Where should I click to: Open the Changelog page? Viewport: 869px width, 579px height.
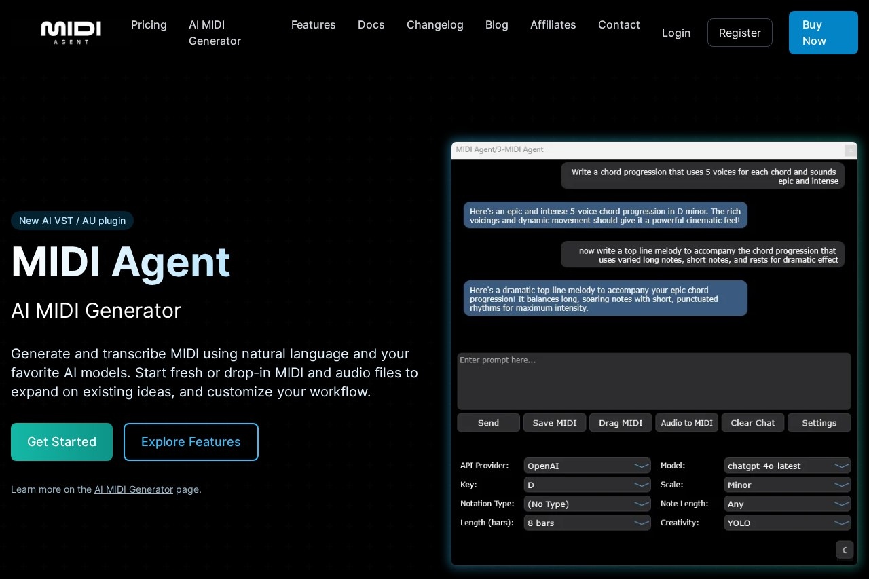(x=434, y=24)
